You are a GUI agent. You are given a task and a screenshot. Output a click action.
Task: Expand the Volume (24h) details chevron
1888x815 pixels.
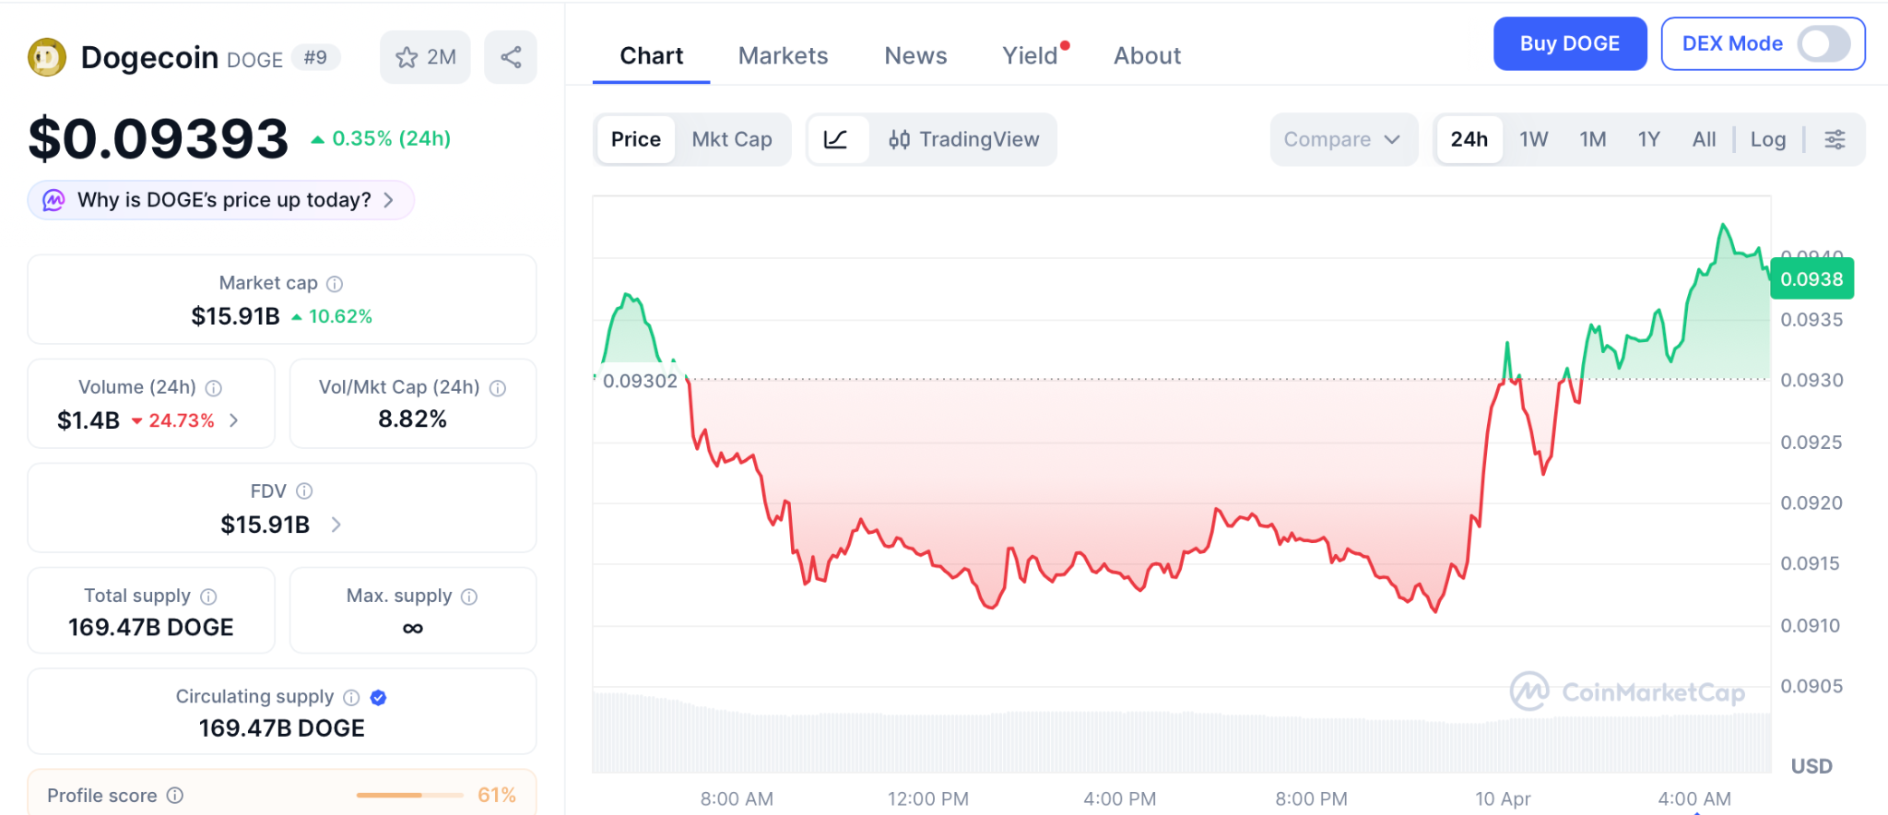pyautogui.click(x=234, y=420)
